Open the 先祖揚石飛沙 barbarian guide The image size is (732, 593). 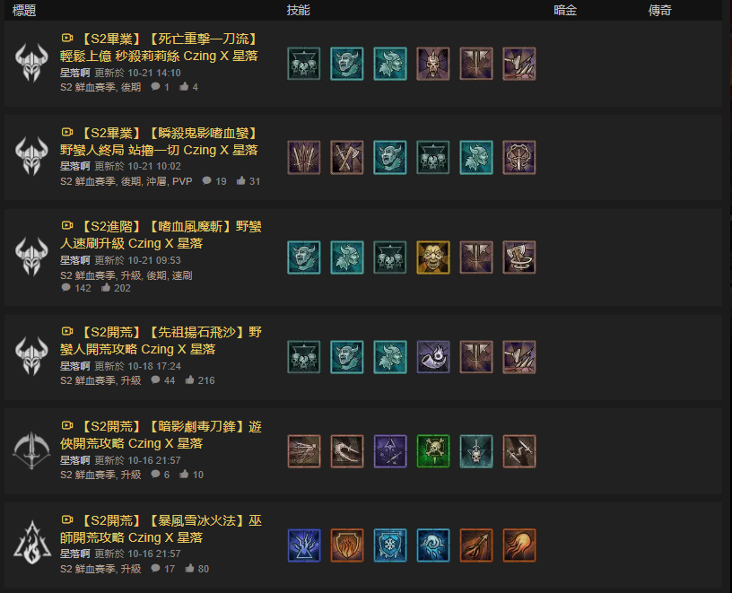click(161, 340)
